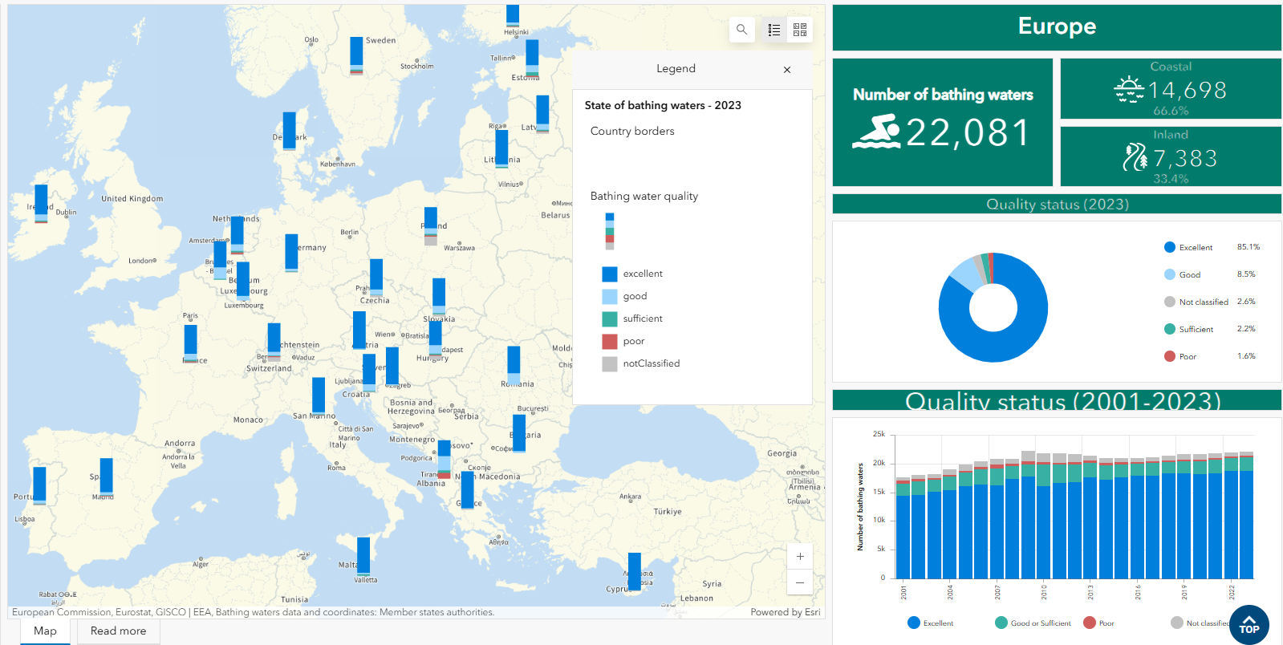
Task: Click the TOP scroll-up button
Action: click(x=1248, y=625)
